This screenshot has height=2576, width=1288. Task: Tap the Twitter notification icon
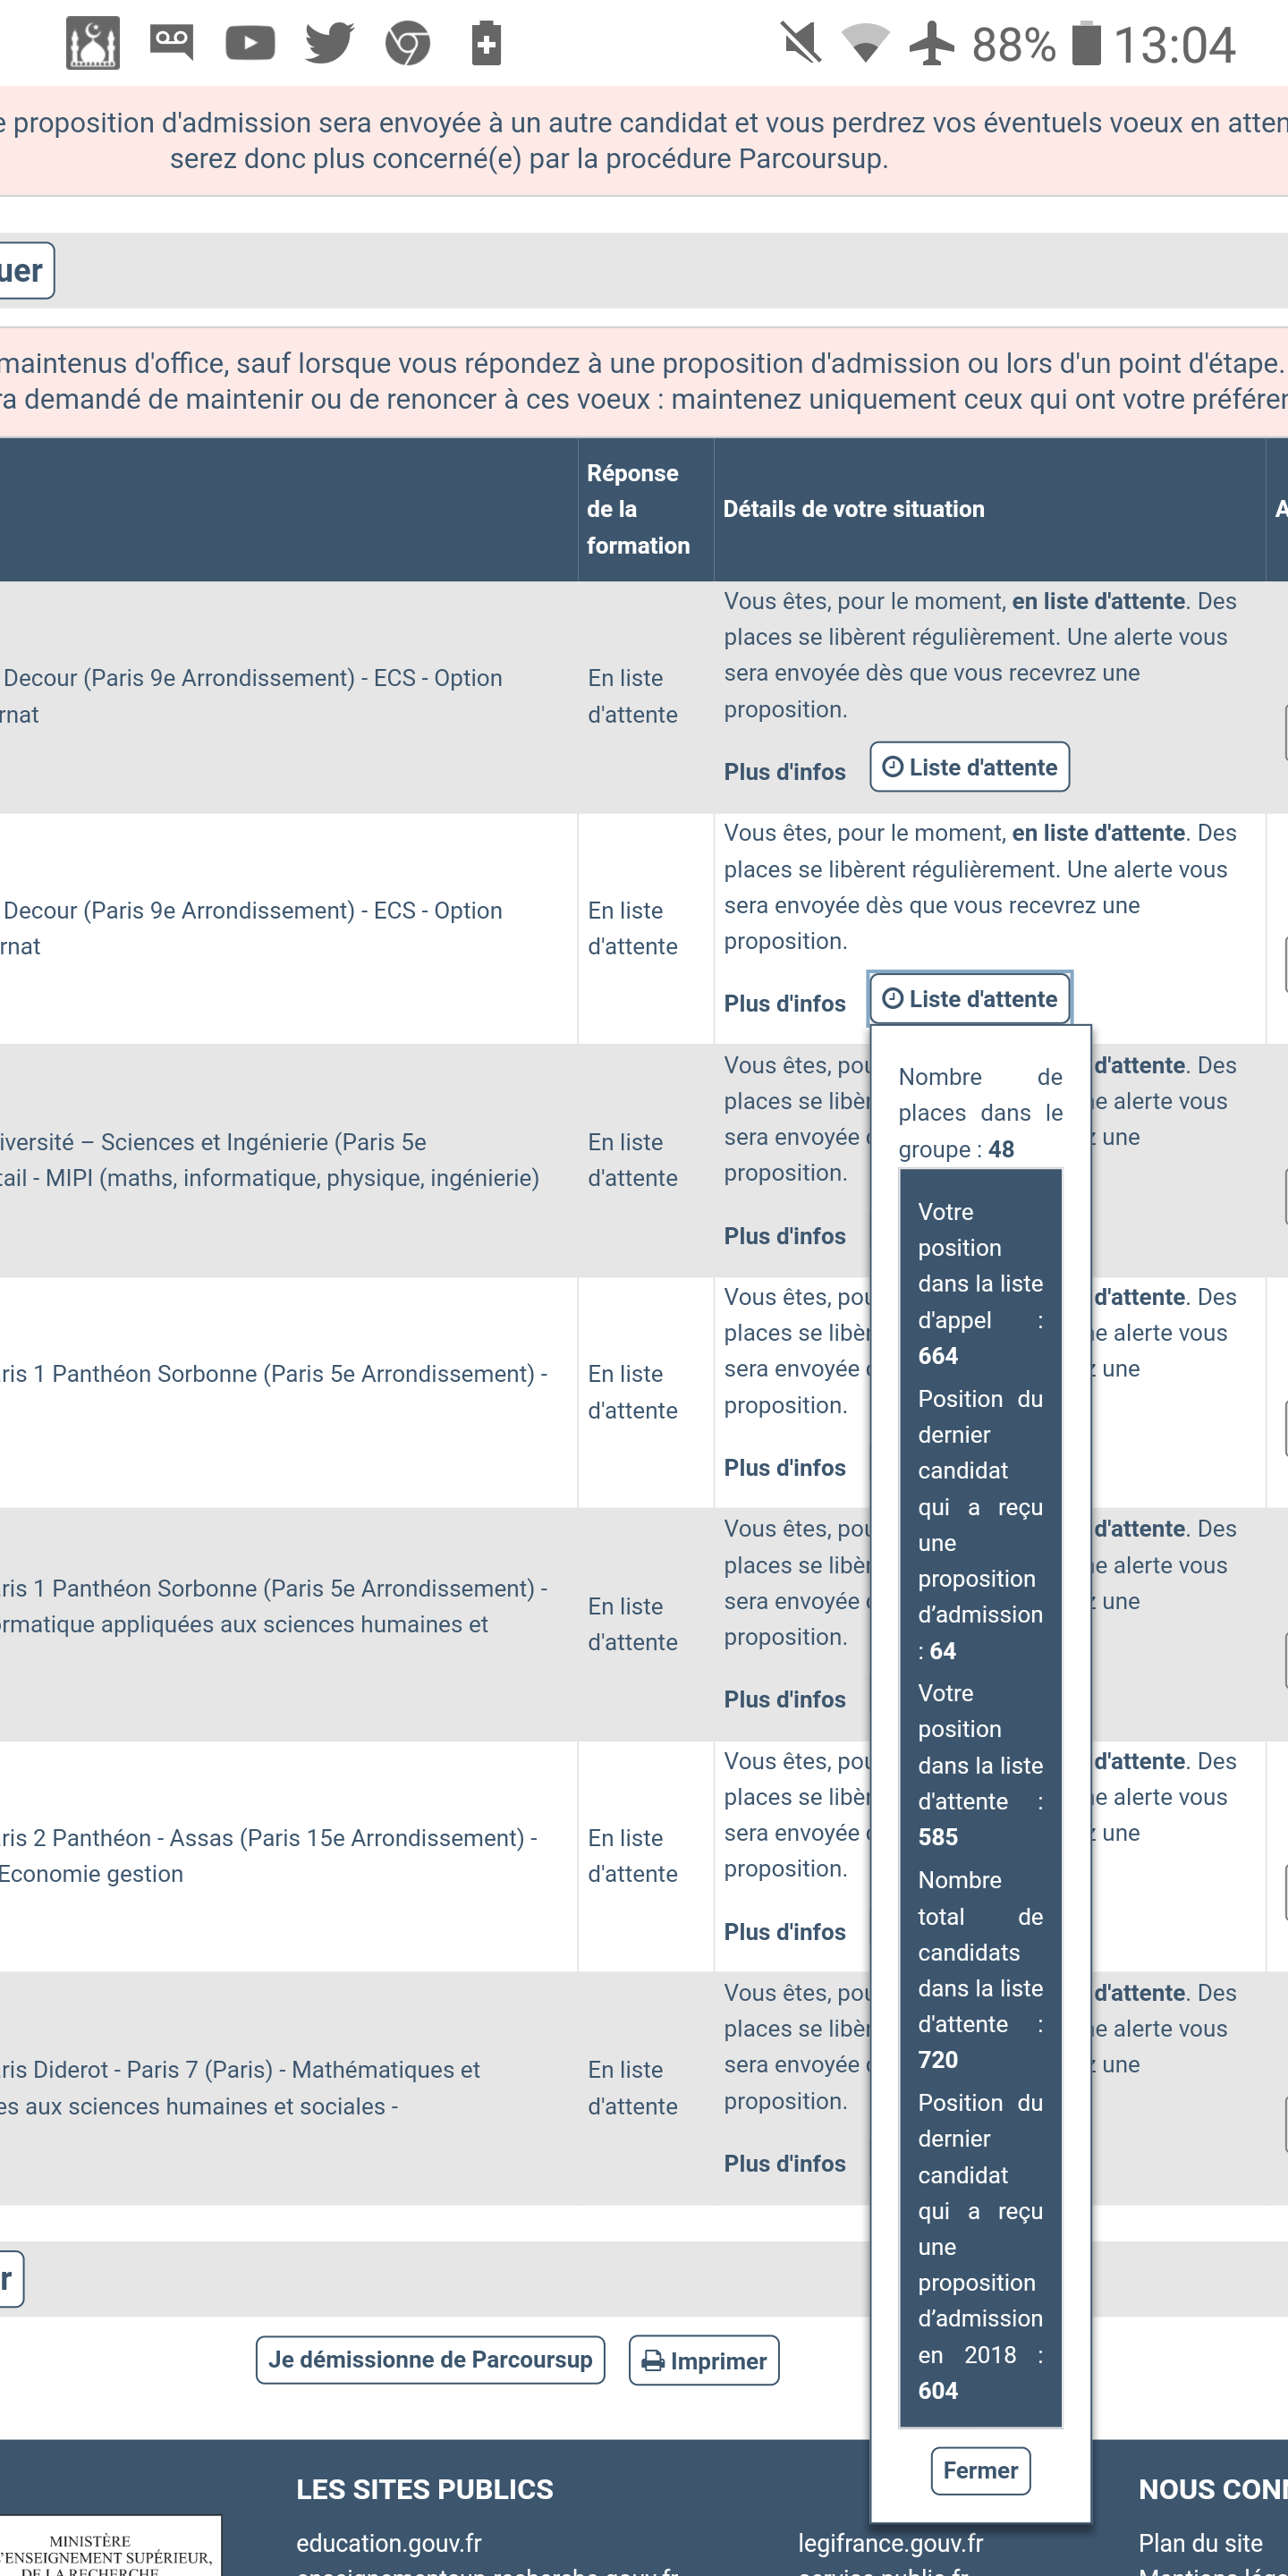point(329,44)
